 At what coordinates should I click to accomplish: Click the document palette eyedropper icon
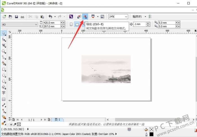click(x=15, y=124)
